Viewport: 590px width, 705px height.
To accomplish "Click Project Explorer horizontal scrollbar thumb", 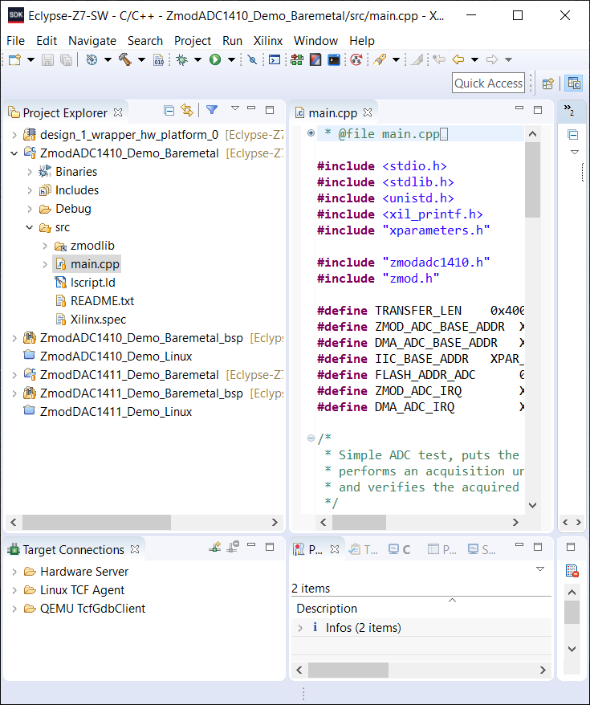I will pyautogui.click(x=96, y=523).
